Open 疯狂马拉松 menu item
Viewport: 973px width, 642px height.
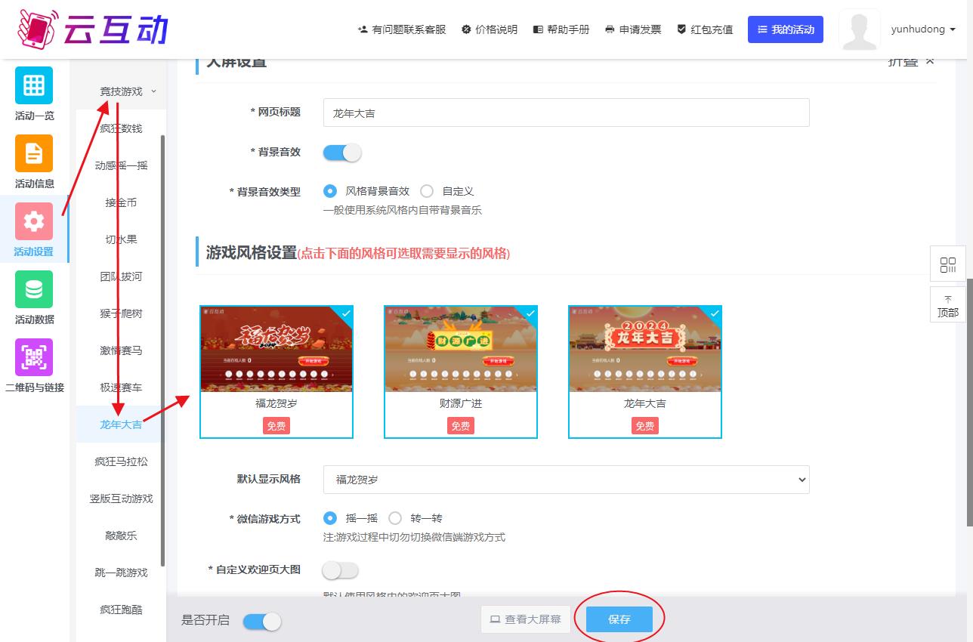121,461
